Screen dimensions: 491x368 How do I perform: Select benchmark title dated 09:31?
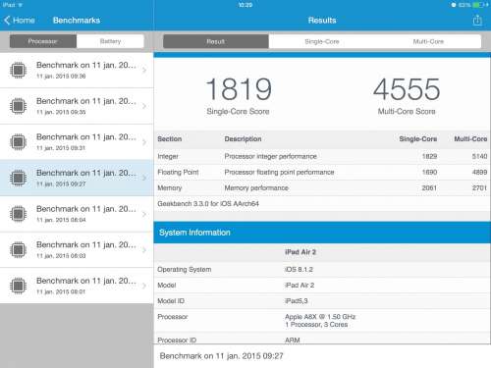[x=86, y=137]
